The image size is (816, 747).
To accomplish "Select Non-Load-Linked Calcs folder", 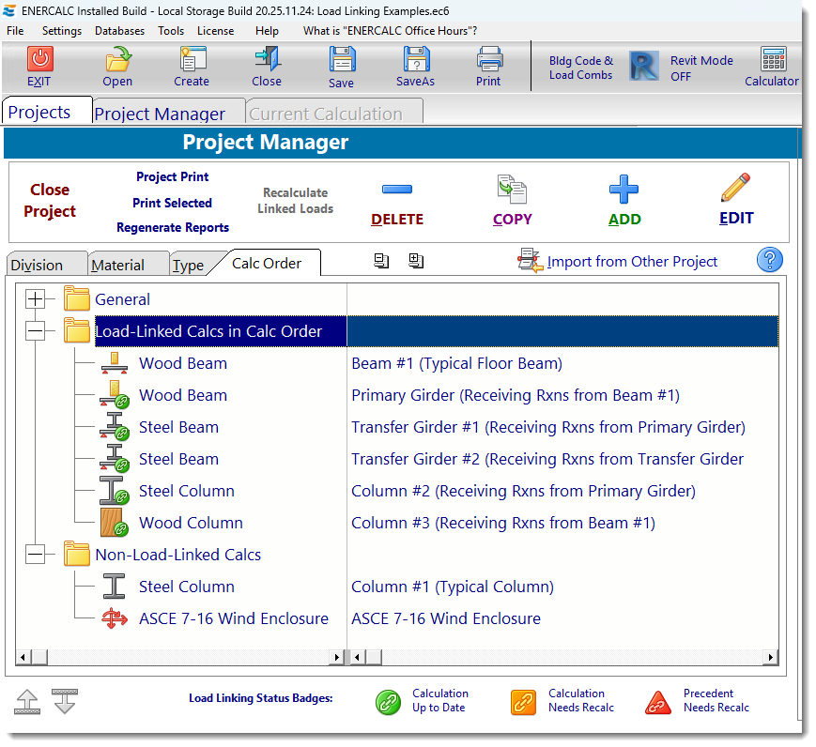I will coord(178,555).
